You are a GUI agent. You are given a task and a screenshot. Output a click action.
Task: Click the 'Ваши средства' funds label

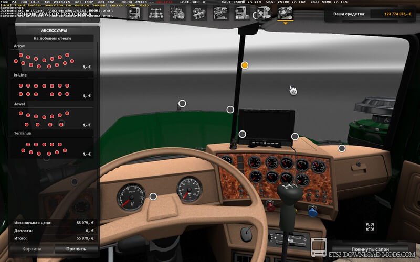(x=349, y=14)
